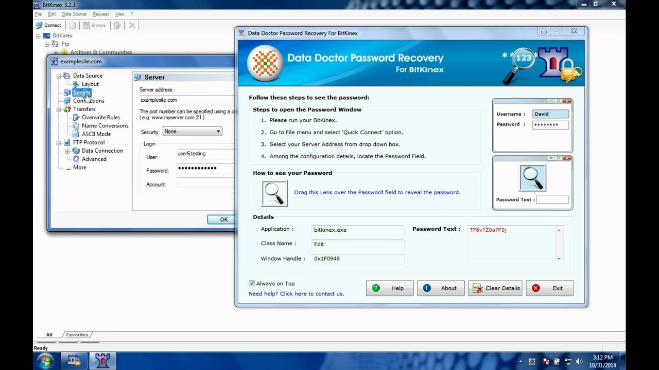Open the ? help menu in BitKinex
This screenshot has width=659, height=370.
click(132, 14)
